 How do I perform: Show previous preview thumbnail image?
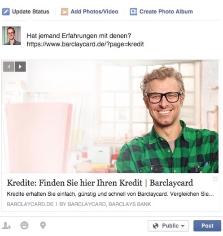tap(9, 67)
